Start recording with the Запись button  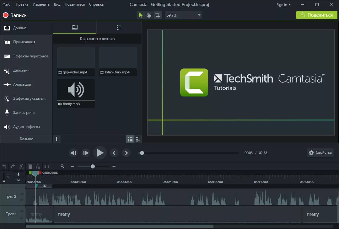(15, 15)
